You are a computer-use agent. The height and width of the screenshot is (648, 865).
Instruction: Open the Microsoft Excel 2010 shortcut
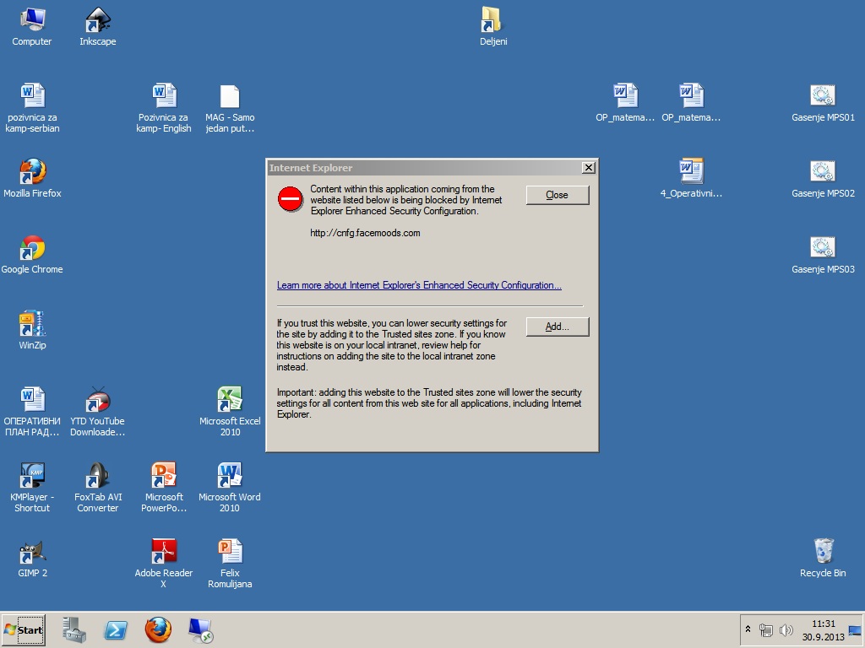point(230,400)
